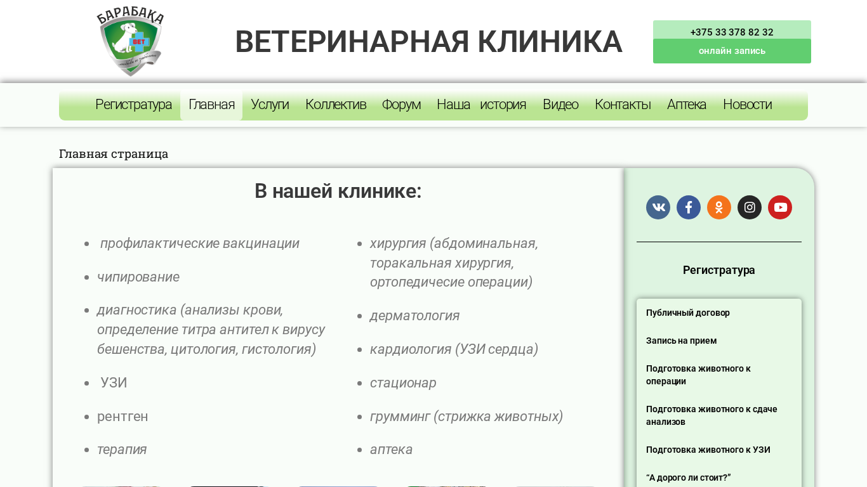This screenshot has width=867, height=487.
Task: Open the Форум menu item
Action: click(x=401, y=105)
